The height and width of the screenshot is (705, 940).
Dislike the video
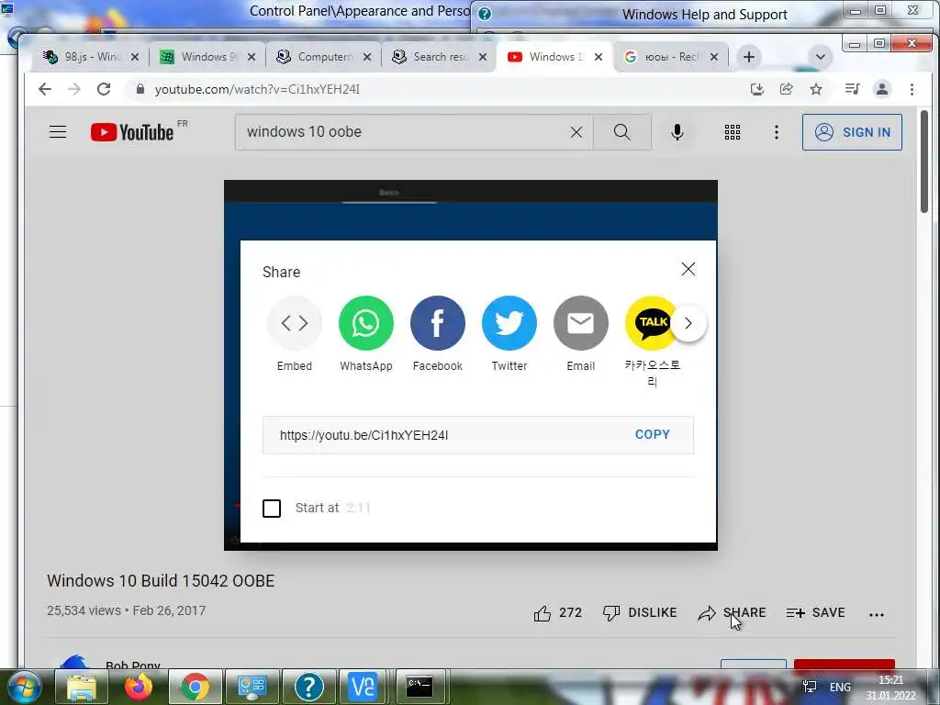point(640,612)
